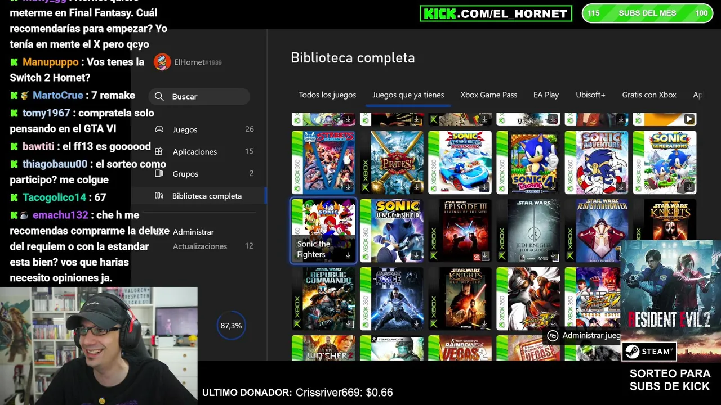
Task: Open the Sid Meier's Pirates! game tile
Action: coord(391,163)
